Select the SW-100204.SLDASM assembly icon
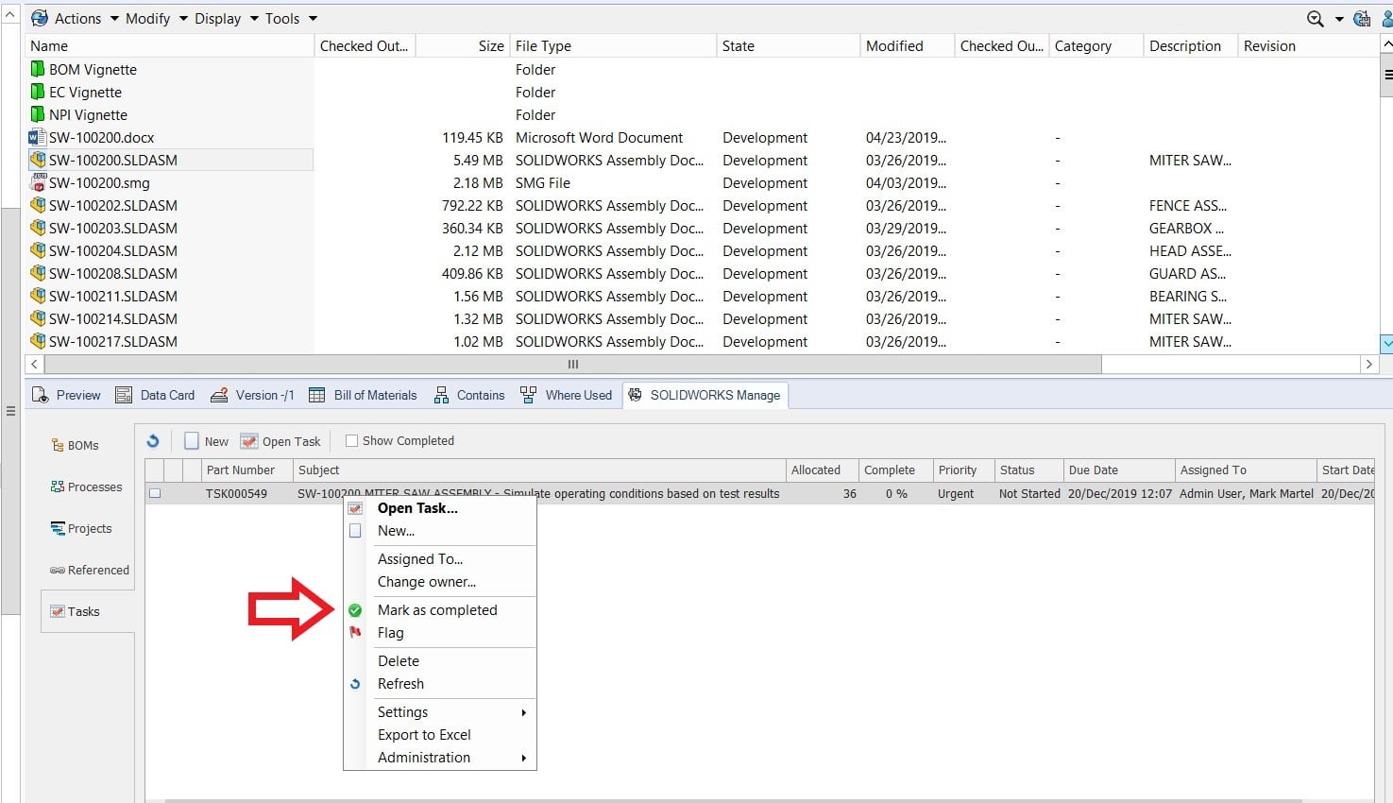This screenshot has width=1393, height=803. coord(38,250)
